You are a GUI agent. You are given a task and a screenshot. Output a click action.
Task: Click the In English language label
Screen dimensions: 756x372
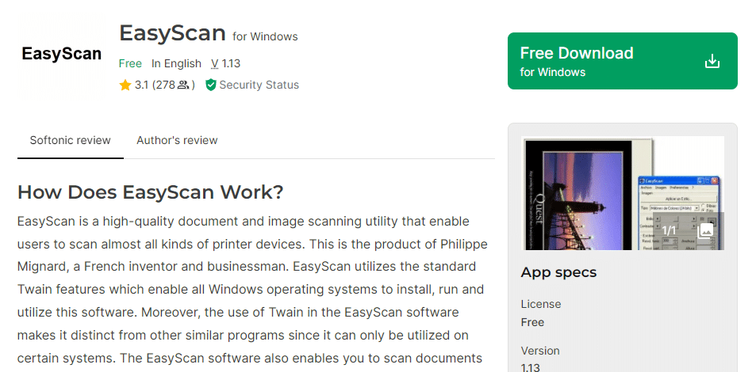(x=176, y=63)
